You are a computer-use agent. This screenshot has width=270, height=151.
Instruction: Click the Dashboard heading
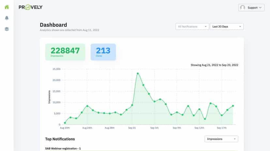pos(53,25)
